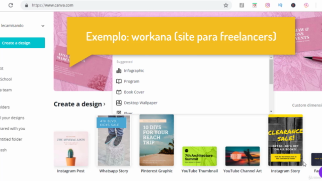Select Program from suggested list
Viewport: 322px width, 181px height.
[132, 81]
